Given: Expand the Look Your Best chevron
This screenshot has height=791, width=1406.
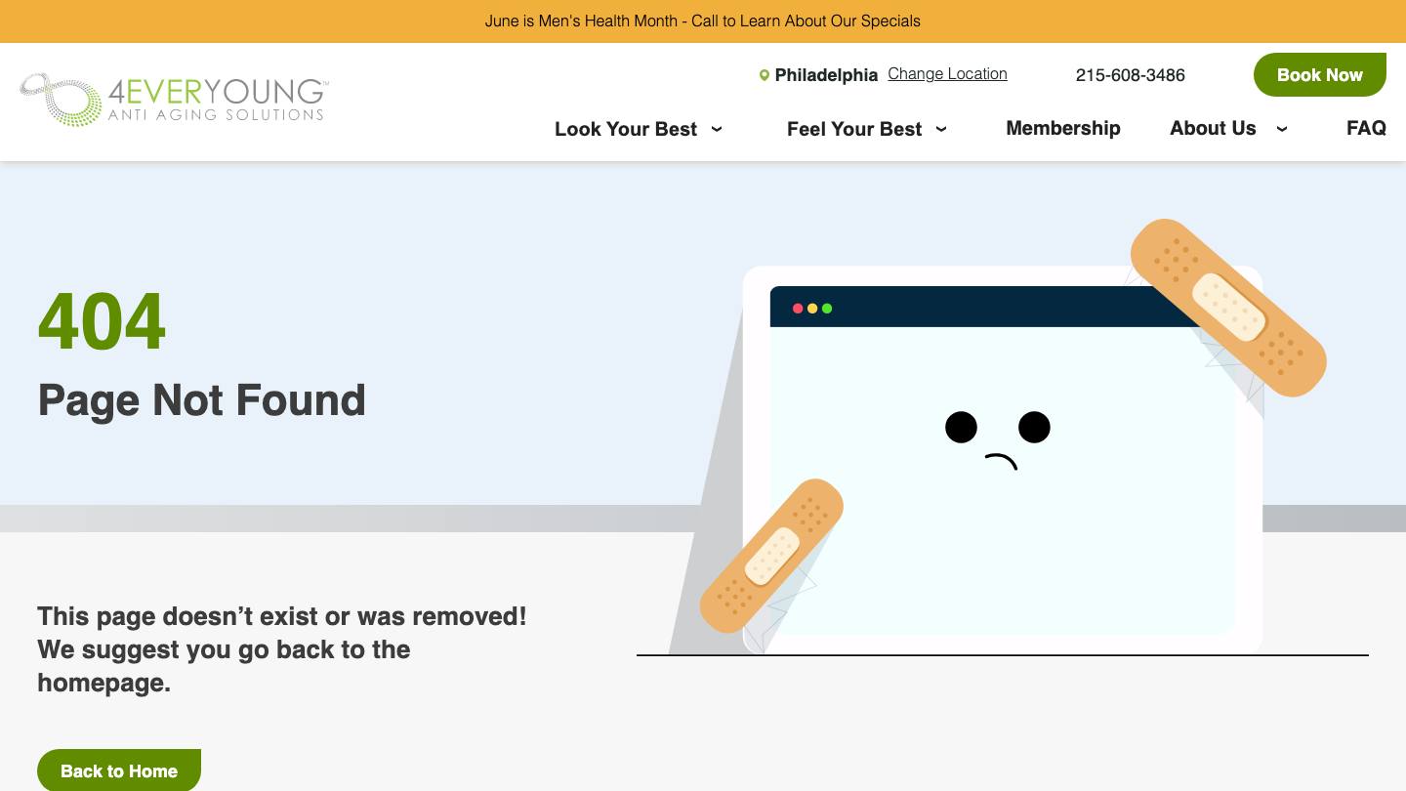Looking at the screenshot, I should (717, 129).
